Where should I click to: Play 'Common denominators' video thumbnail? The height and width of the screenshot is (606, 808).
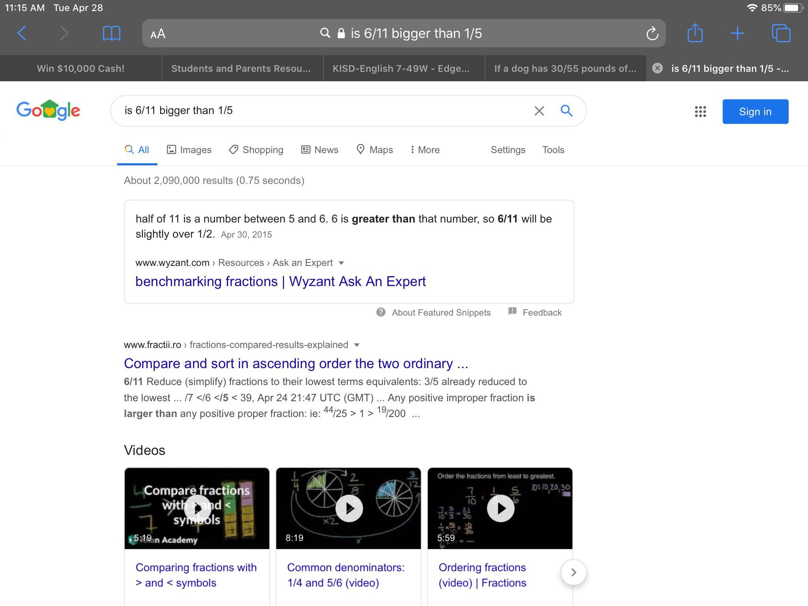click(349, 508)
